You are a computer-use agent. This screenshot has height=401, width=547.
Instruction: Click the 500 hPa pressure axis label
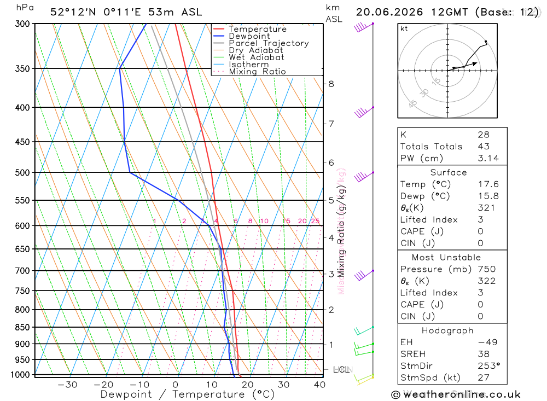22,173
